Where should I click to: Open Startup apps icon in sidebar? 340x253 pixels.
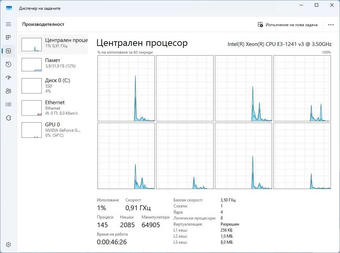(x=8, y=77)
